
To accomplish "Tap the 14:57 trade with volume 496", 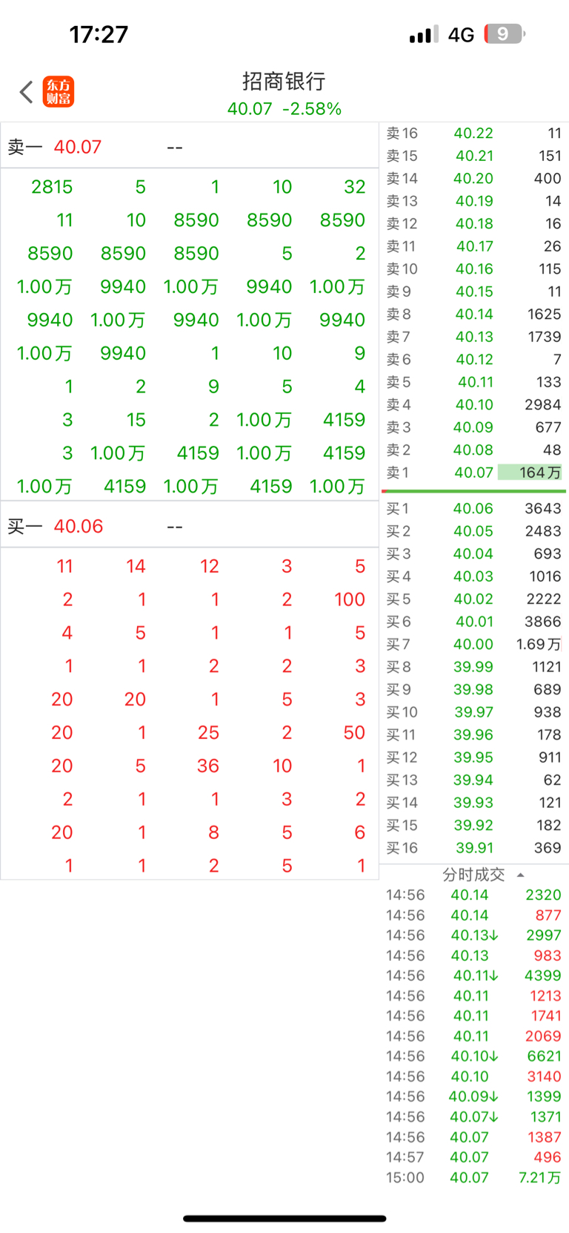I will pyautogui.click(x=474, y=1157).
